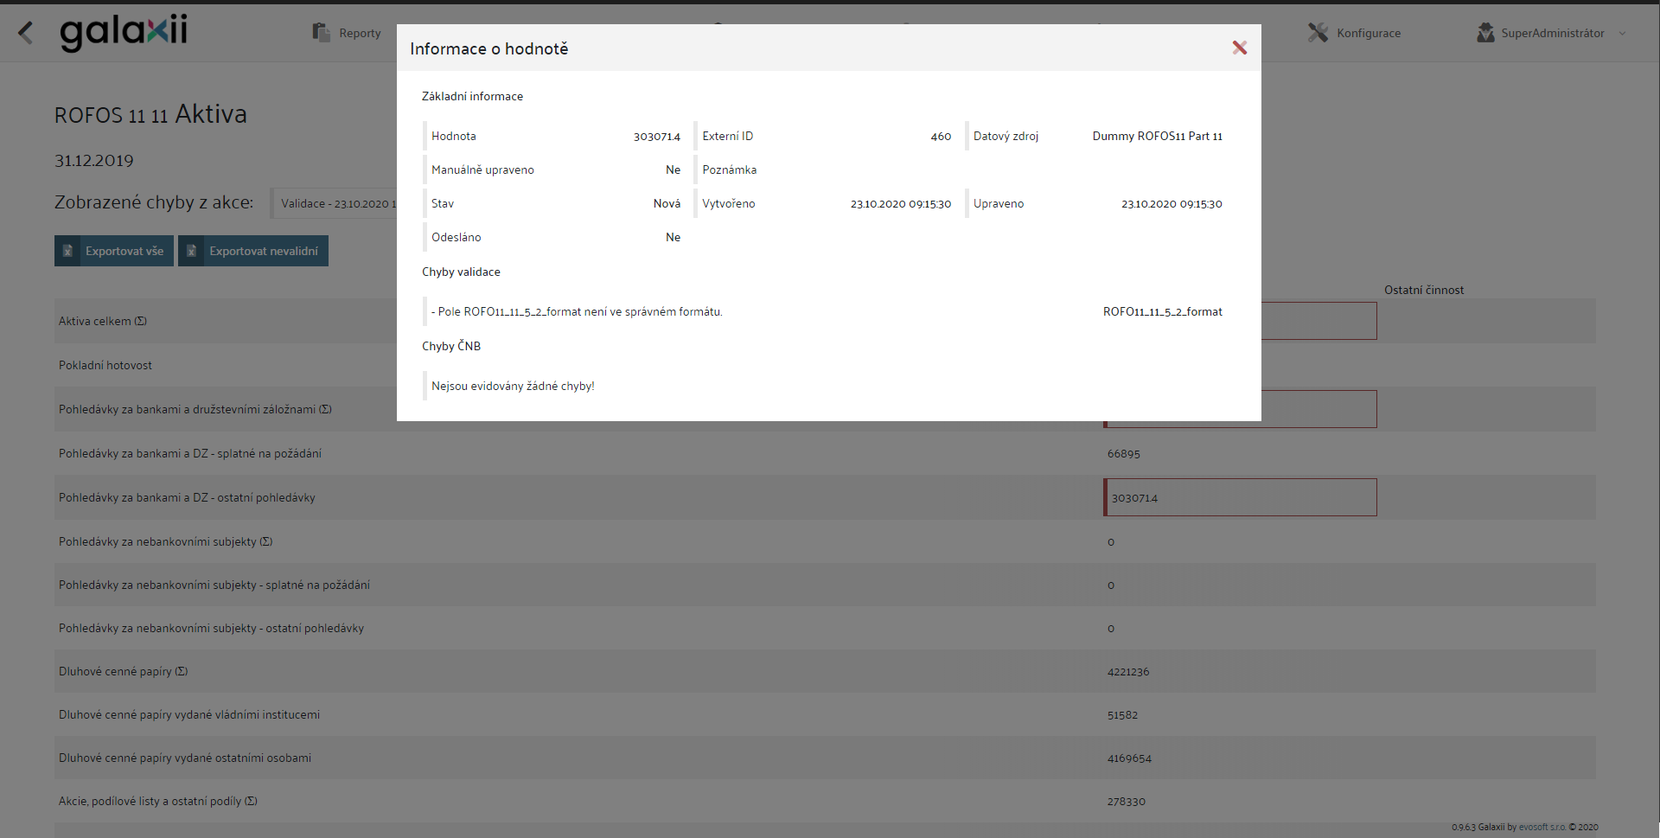Image resolution: width=1660 pixels, height=838 pixels.
Task: Click the Reporty clipboard icon
Action: pyautogui.click(x=321, y=33)
